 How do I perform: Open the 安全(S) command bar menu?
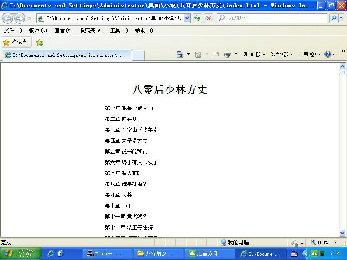pyautogui.click(x=282, y=54)
